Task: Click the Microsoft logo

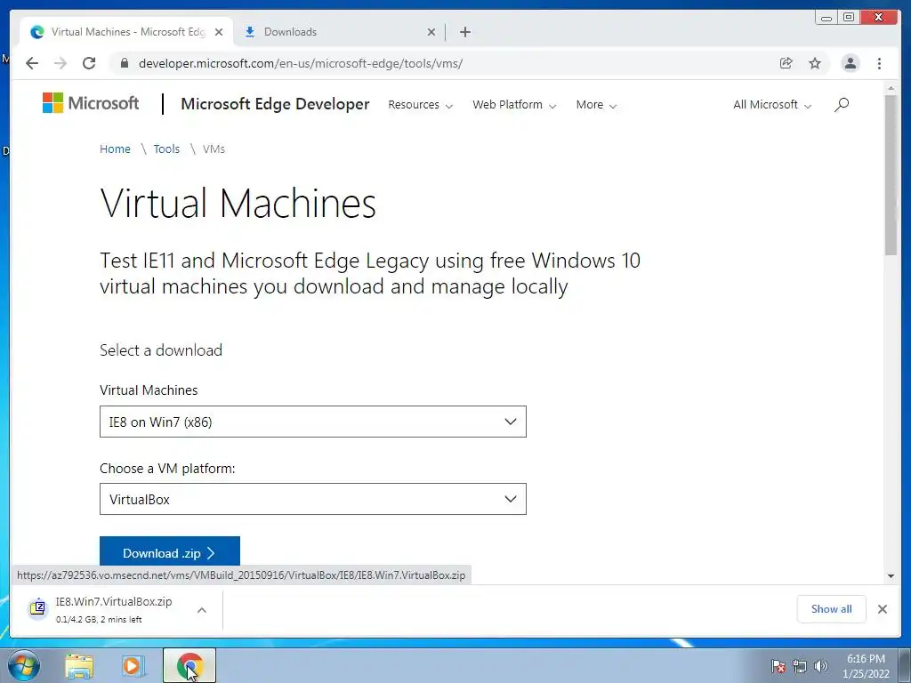Action: coord(91,103)
